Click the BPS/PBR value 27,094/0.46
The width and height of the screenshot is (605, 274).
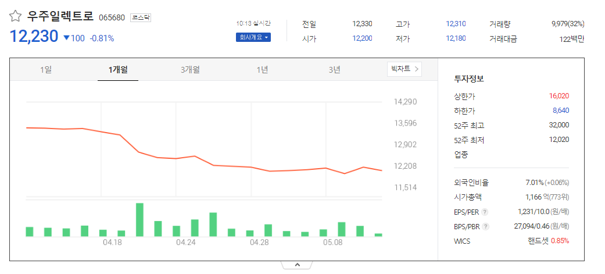tap(531, 226)
